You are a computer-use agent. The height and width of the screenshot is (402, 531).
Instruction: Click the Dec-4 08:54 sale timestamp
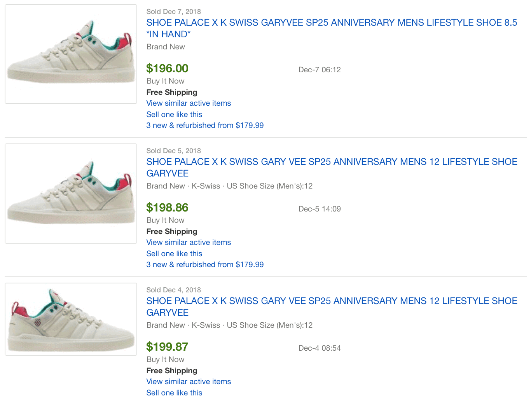(320, 348)
